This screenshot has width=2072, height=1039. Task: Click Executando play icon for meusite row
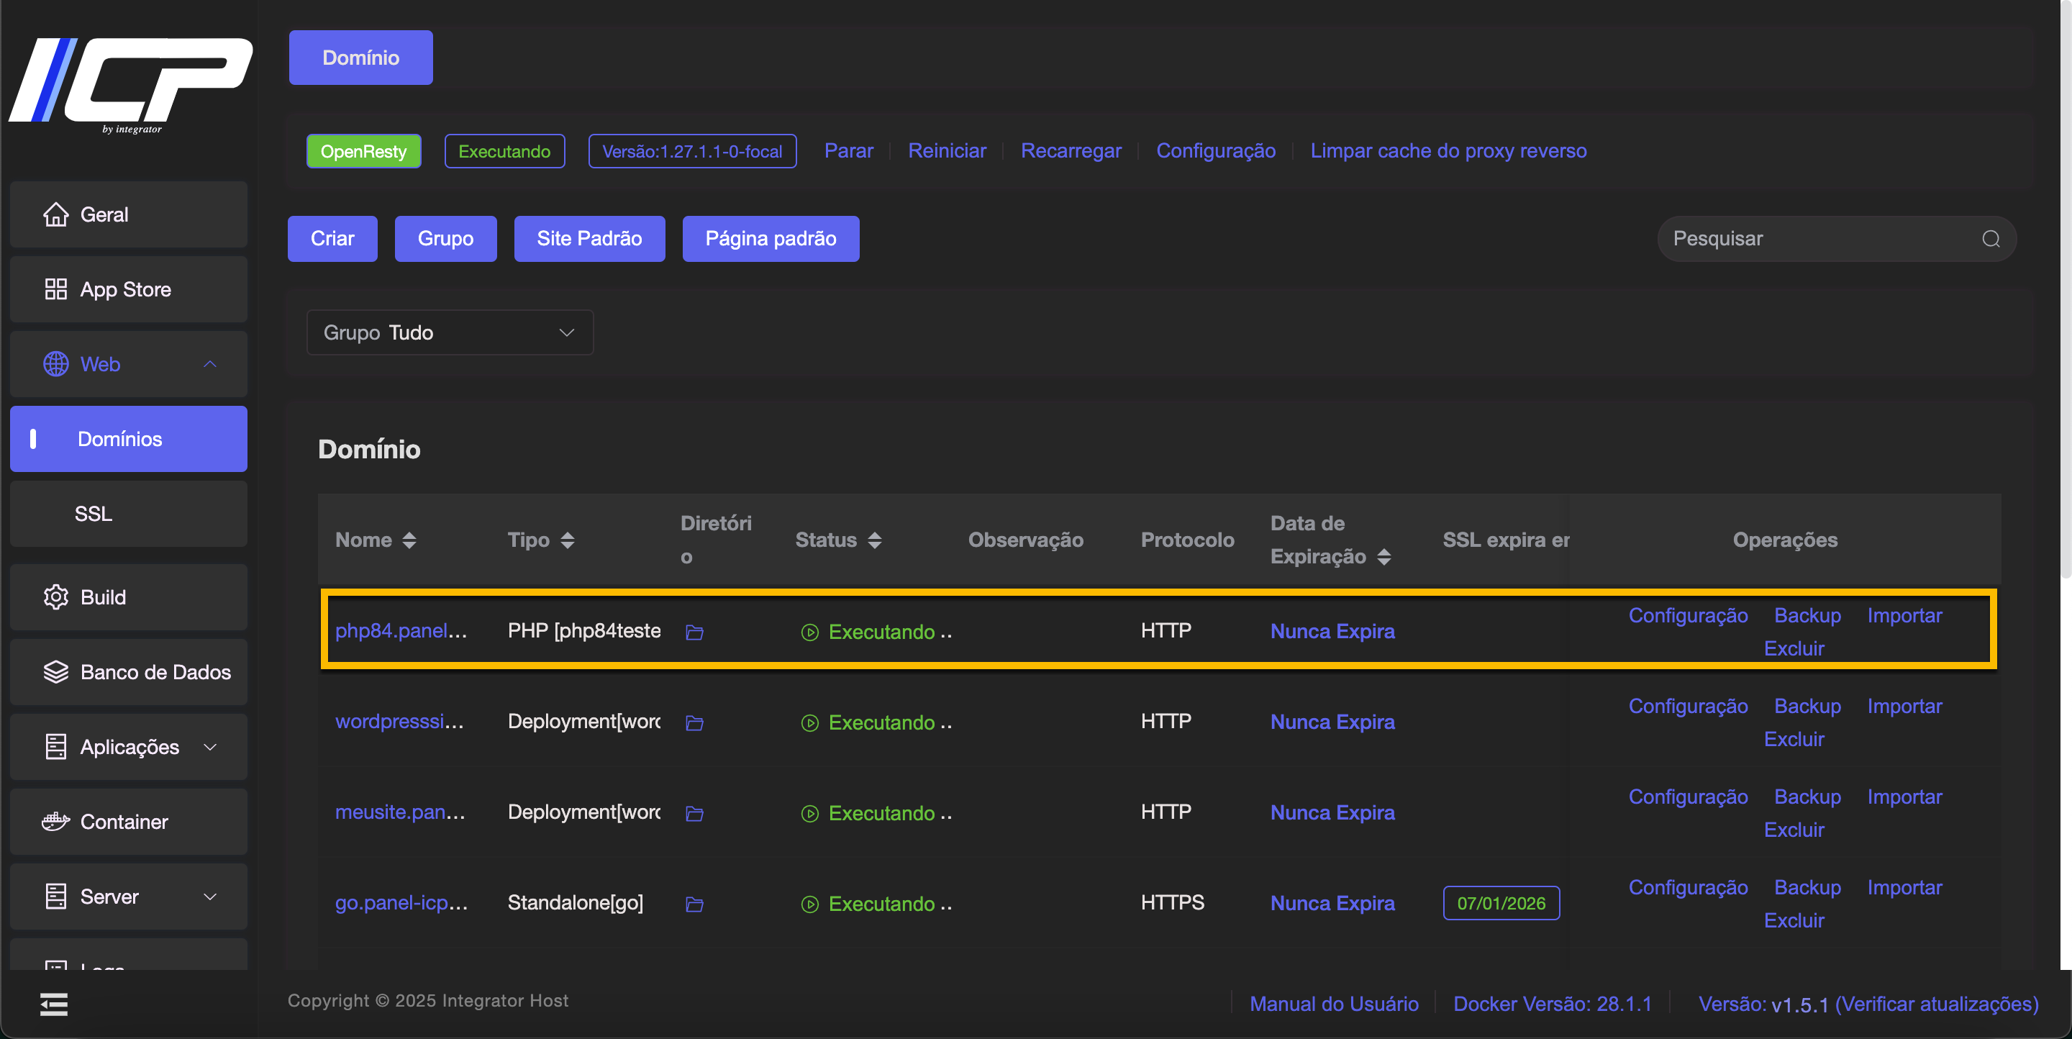(x=809, y=813)
